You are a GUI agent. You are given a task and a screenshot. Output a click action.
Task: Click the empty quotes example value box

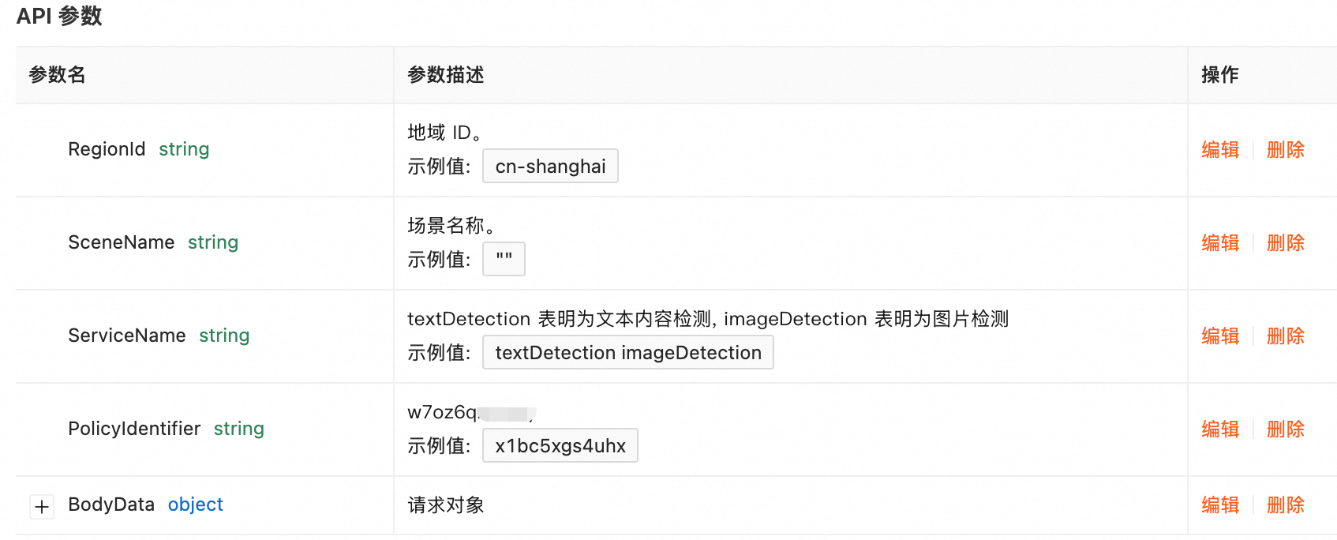pyautogui.click(x=504, y=259)
